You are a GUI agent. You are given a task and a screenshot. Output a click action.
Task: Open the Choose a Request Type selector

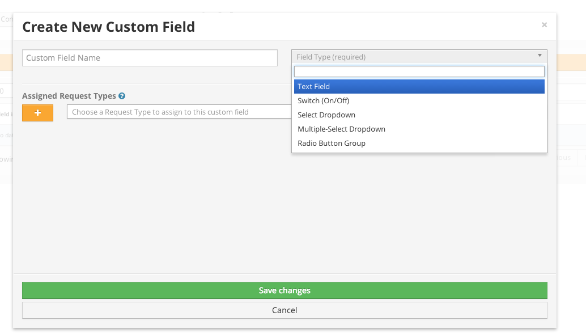pos(180,112)
